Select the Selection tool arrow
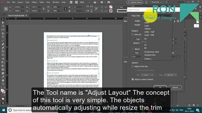The height and width of the screenshot is (113, 202). (3, 19)
